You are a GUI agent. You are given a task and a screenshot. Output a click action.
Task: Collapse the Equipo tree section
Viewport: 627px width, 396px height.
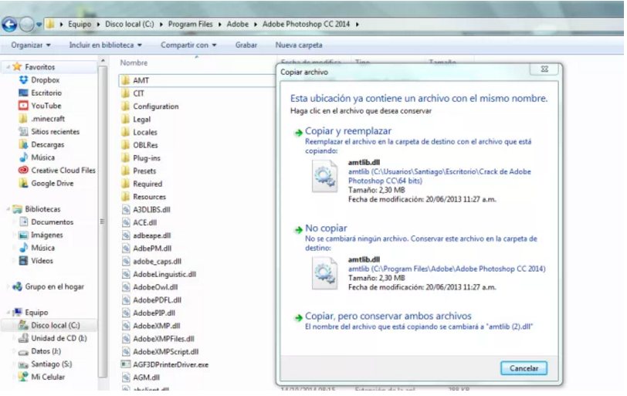point(8,313)
